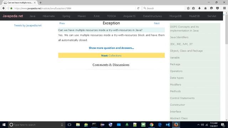Open Object, Class and Package link
Screen dimensions: 228x128
click(x=186, y=51)
